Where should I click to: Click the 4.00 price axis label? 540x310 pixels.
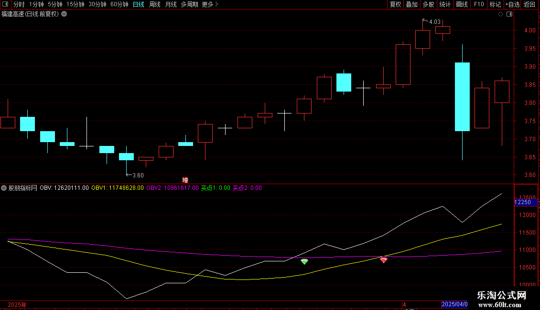529,30
